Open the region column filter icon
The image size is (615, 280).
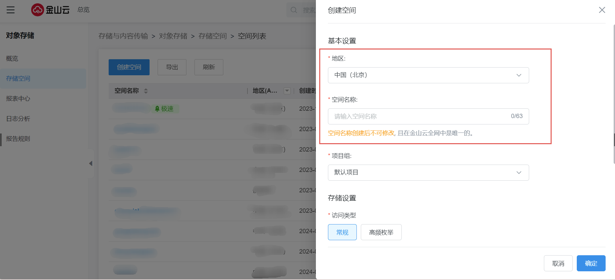pyautogui.click(x=287, y=91)
